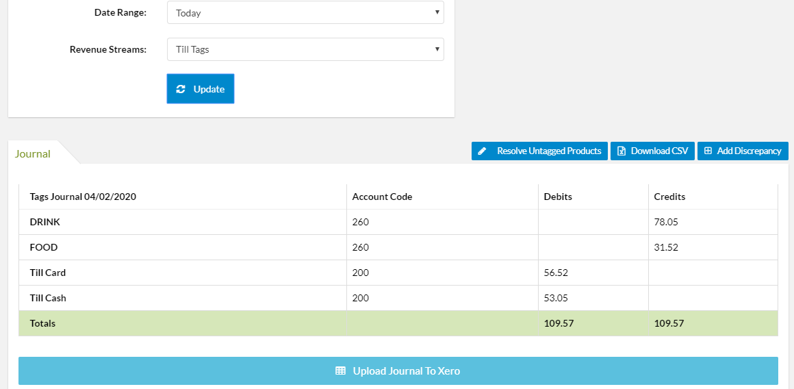Click the Totals row label

(42, 323)
